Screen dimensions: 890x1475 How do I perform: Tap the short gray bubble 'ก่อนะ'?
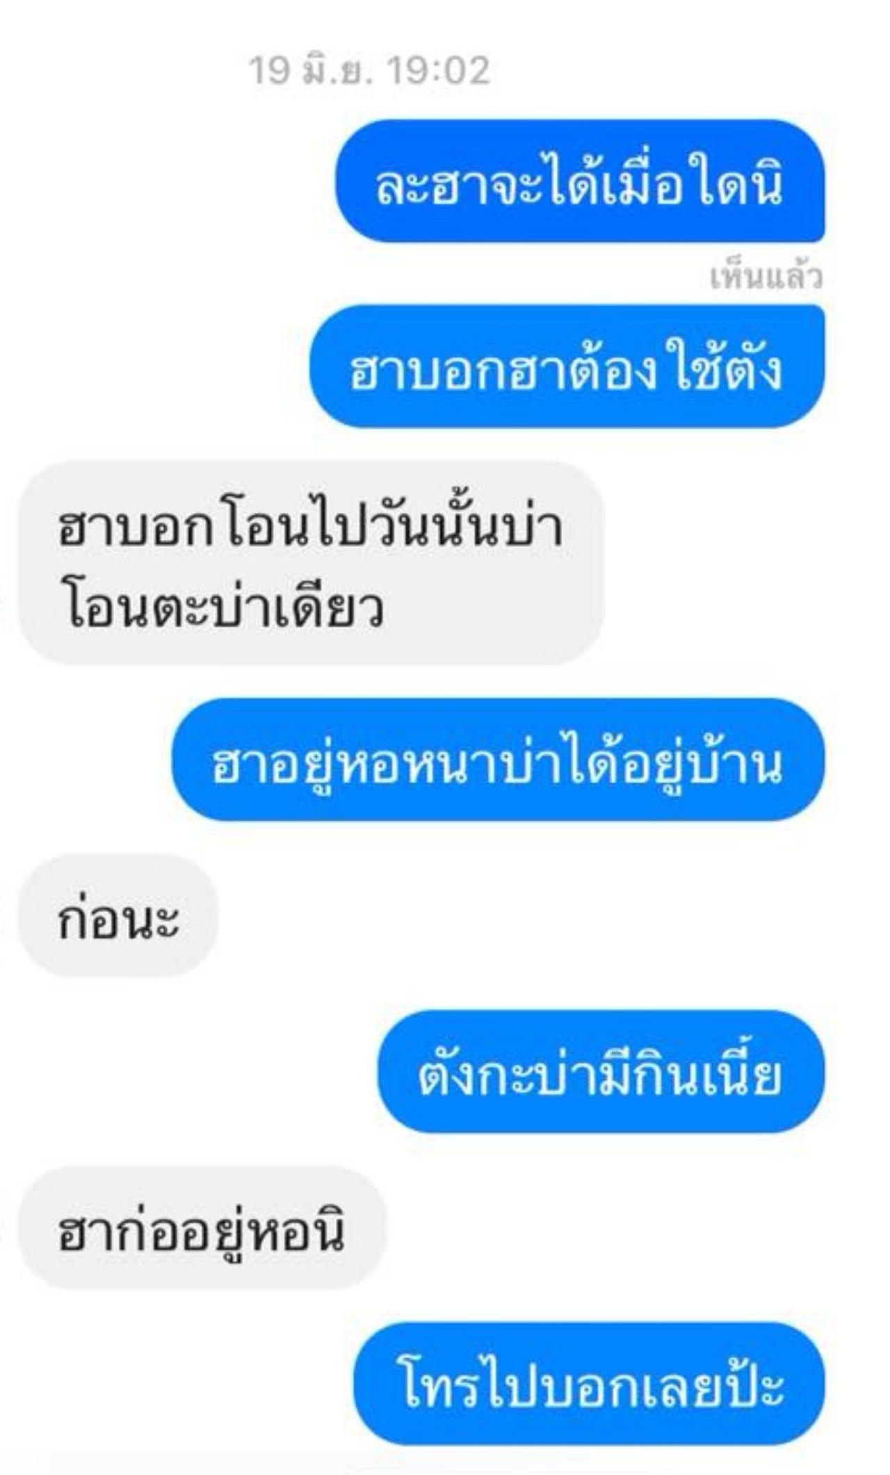pos(118,916)
